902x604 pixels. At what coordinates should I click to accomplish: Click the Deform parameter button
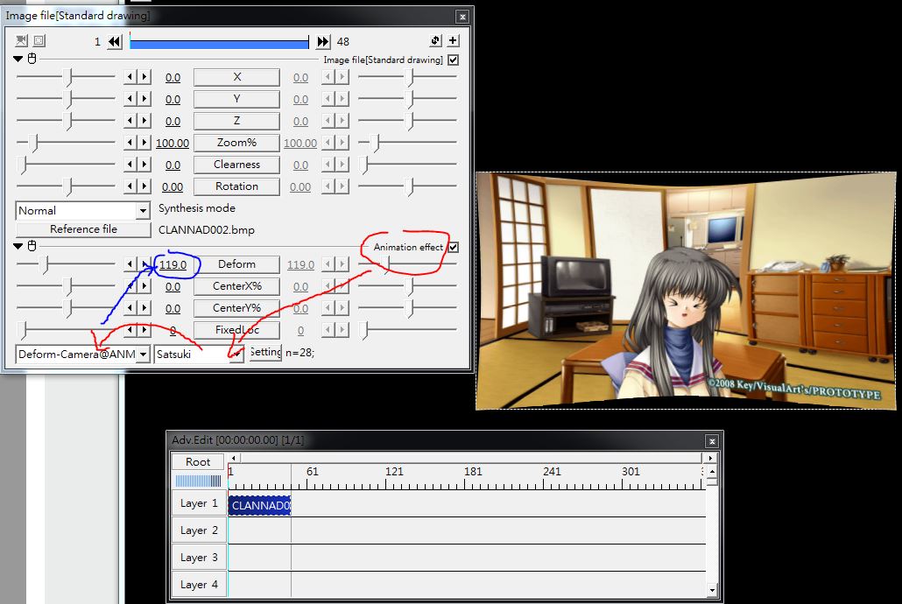(237, 264)
